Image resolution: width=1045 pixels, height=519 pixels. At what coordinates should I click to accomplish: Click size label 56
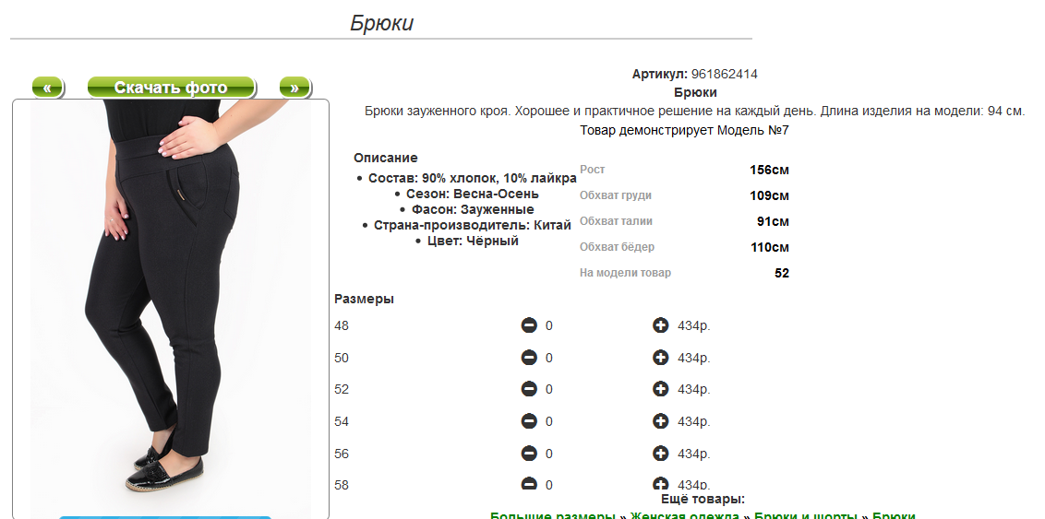(342, 454)
